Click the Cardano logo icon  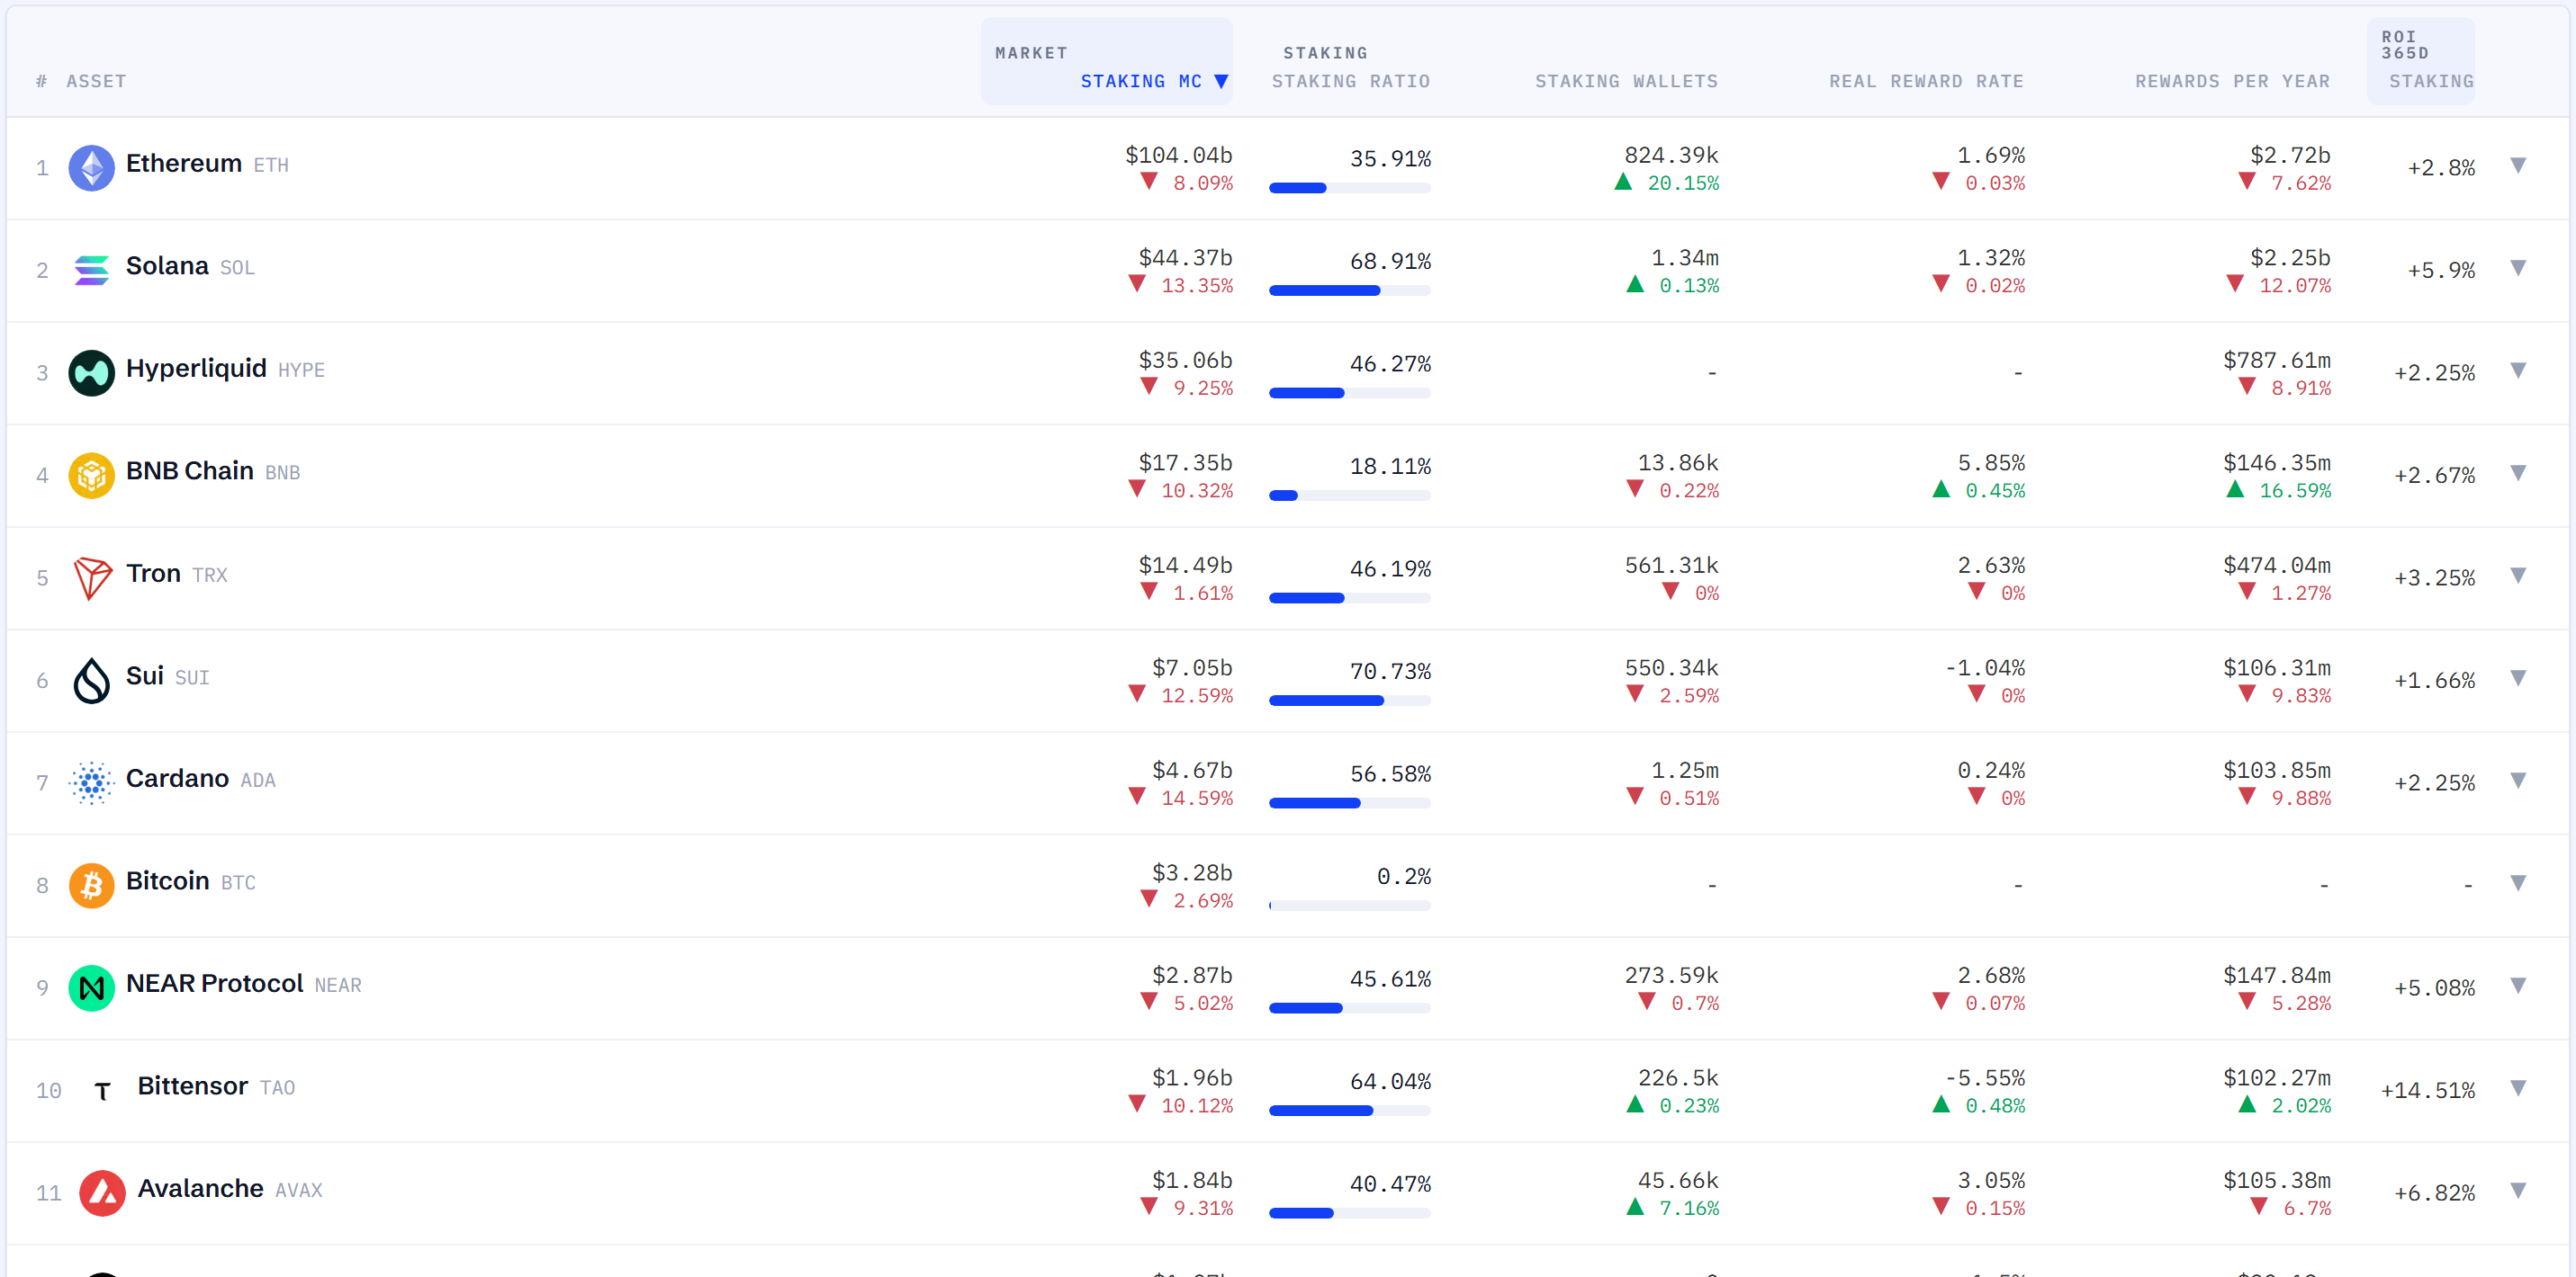(x=91, y=782)
